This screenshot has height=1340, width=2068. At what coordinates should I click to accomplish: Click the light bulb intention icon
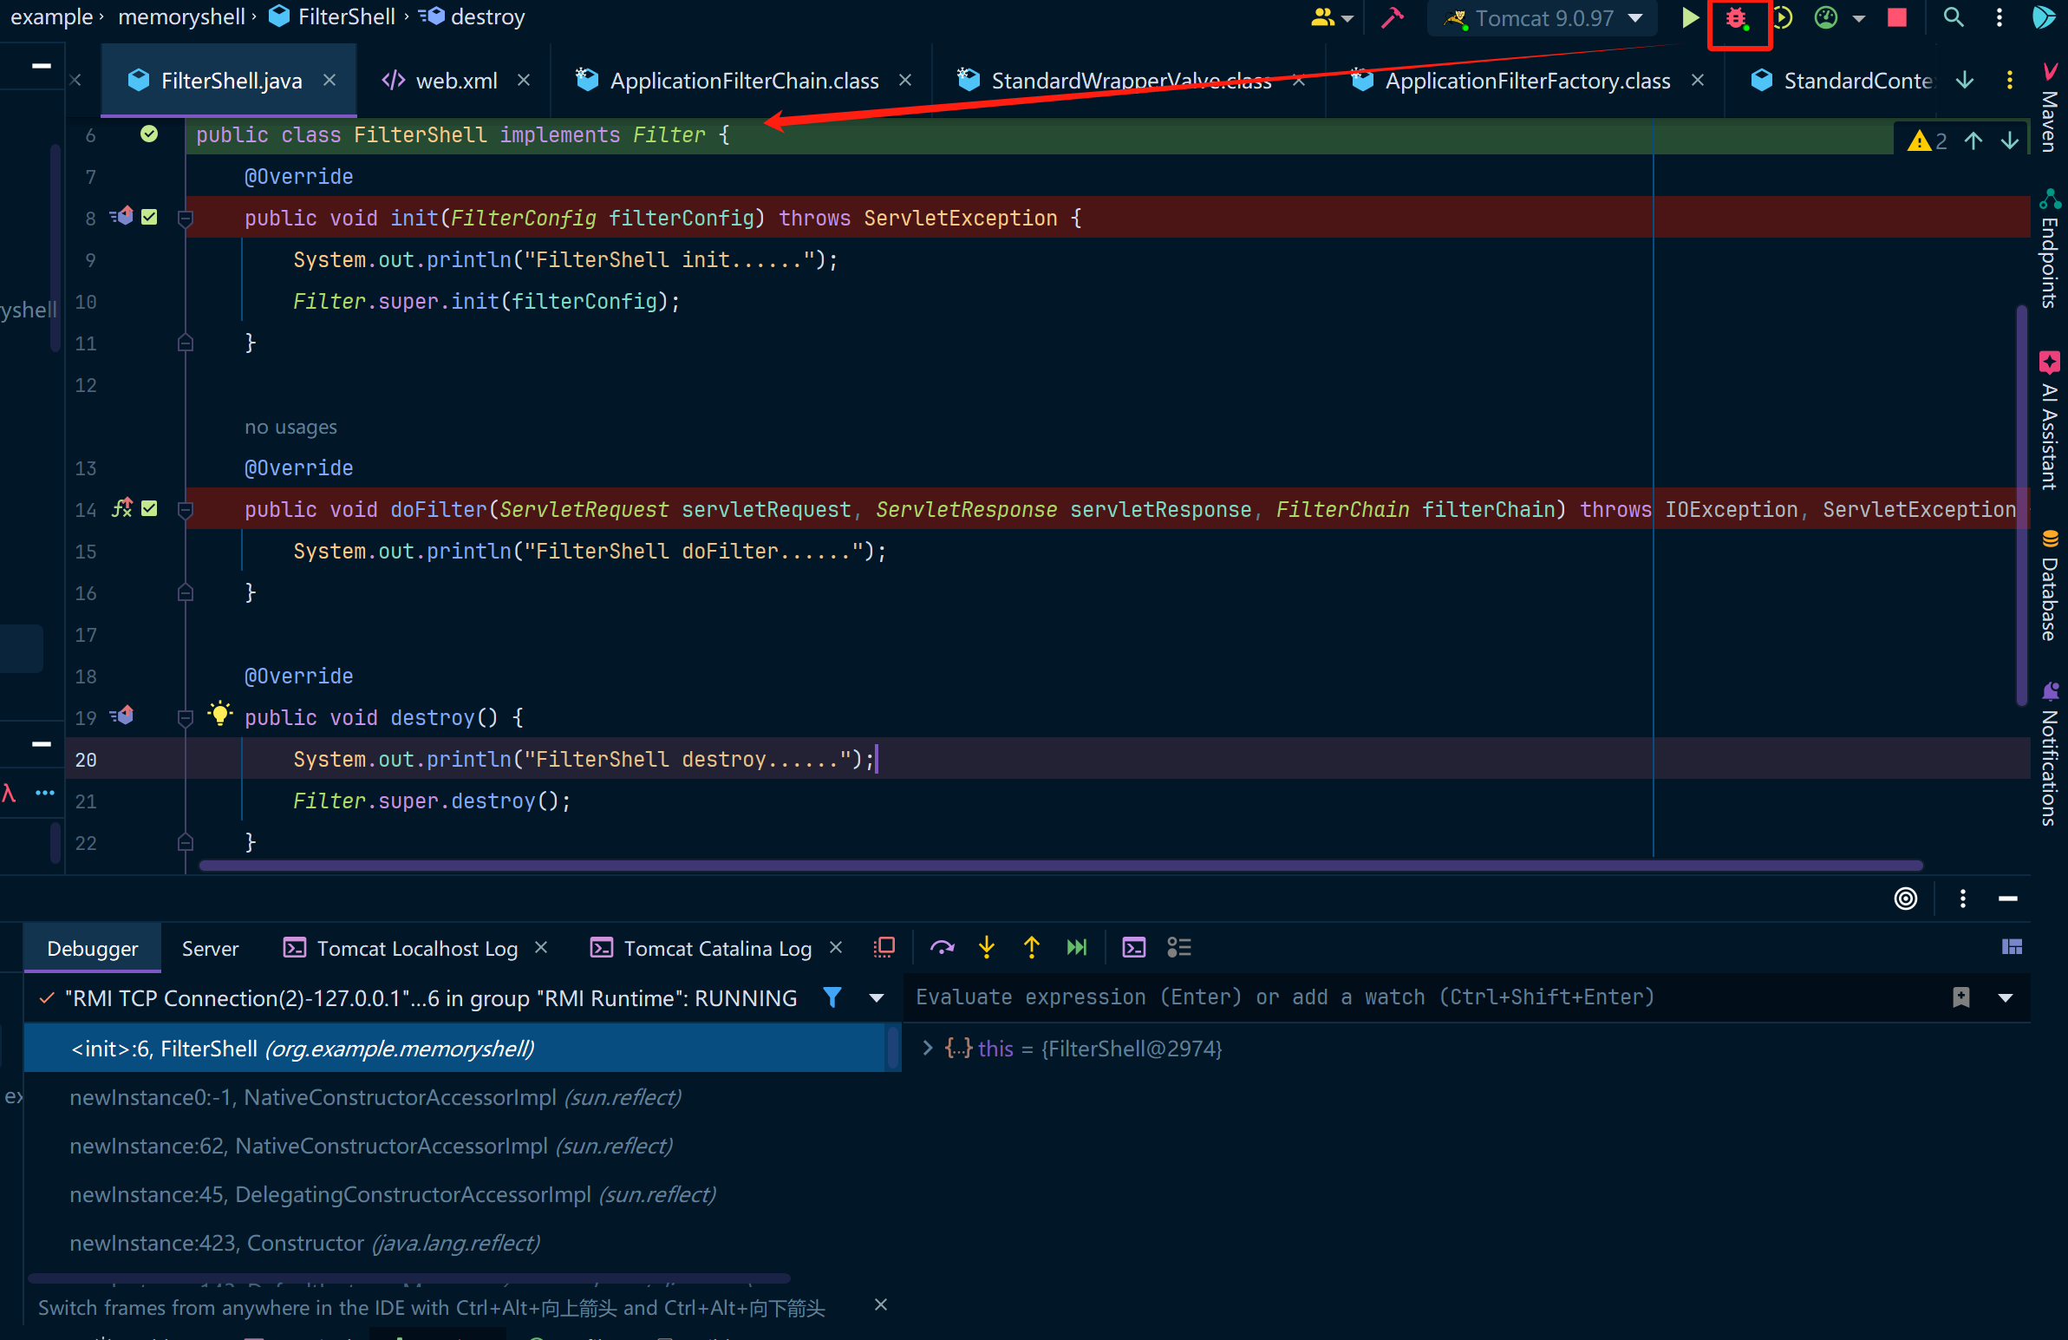(220, 715)
